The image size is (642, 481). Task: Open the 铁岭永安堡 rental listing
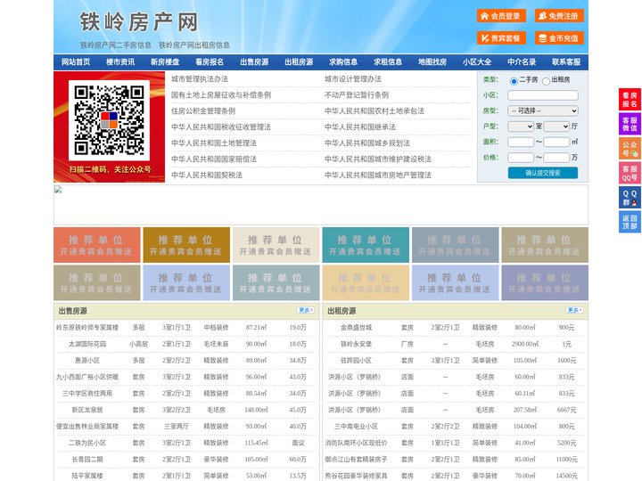click(x=356, y=344)
